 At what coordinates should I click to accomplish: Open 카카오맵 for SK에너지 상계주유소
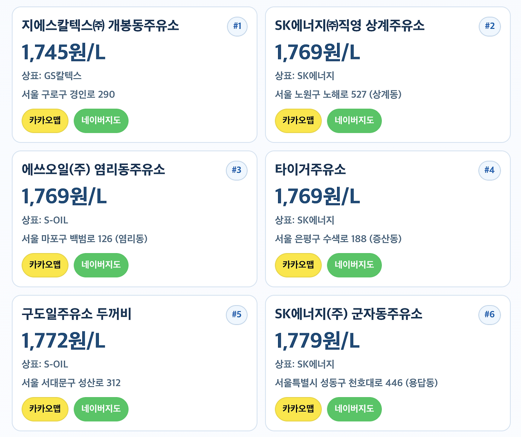(298, 121)
